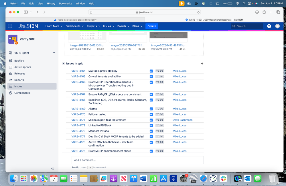Show Safari's tab overview
Image resolution: width=286 pixels, height=186 pixels.
tap(278, 12)
